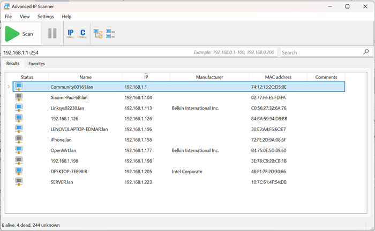Click IP cell 192.168.1.156
The width and height of the screenshot is (375, 231).
pyautogui.click(x=138, y=129)
